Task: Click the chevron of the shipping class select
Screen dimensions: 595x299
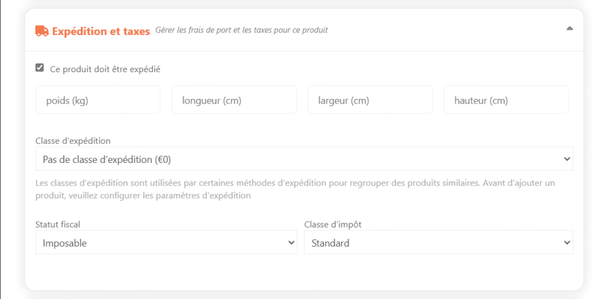Action: point(567,159)
